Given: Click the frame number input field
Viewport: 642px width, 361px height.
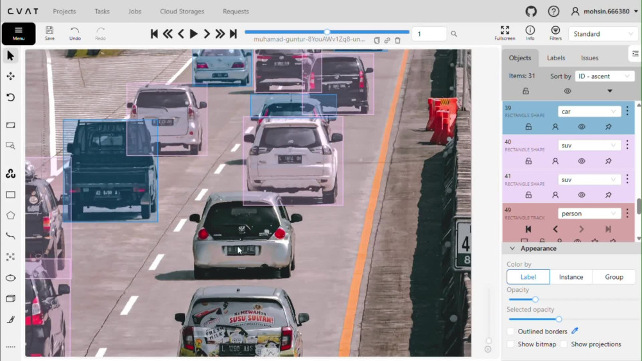Looking at the screenshot, I should point(429,34).
